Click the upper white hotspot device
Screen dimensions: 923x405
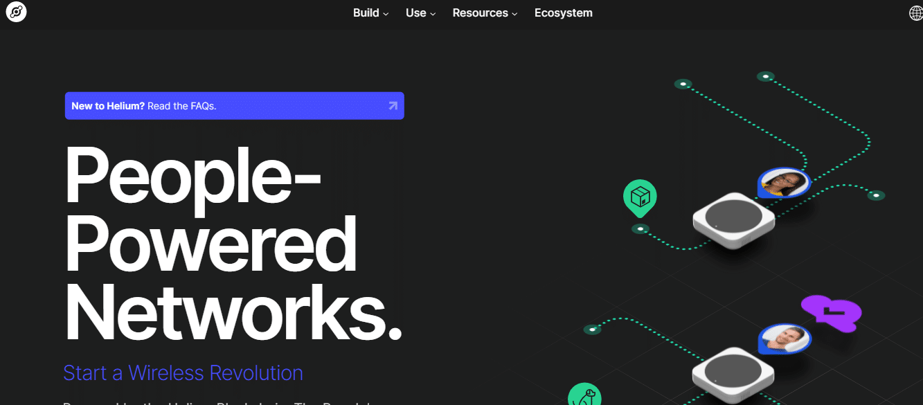[x=733, y=221]
